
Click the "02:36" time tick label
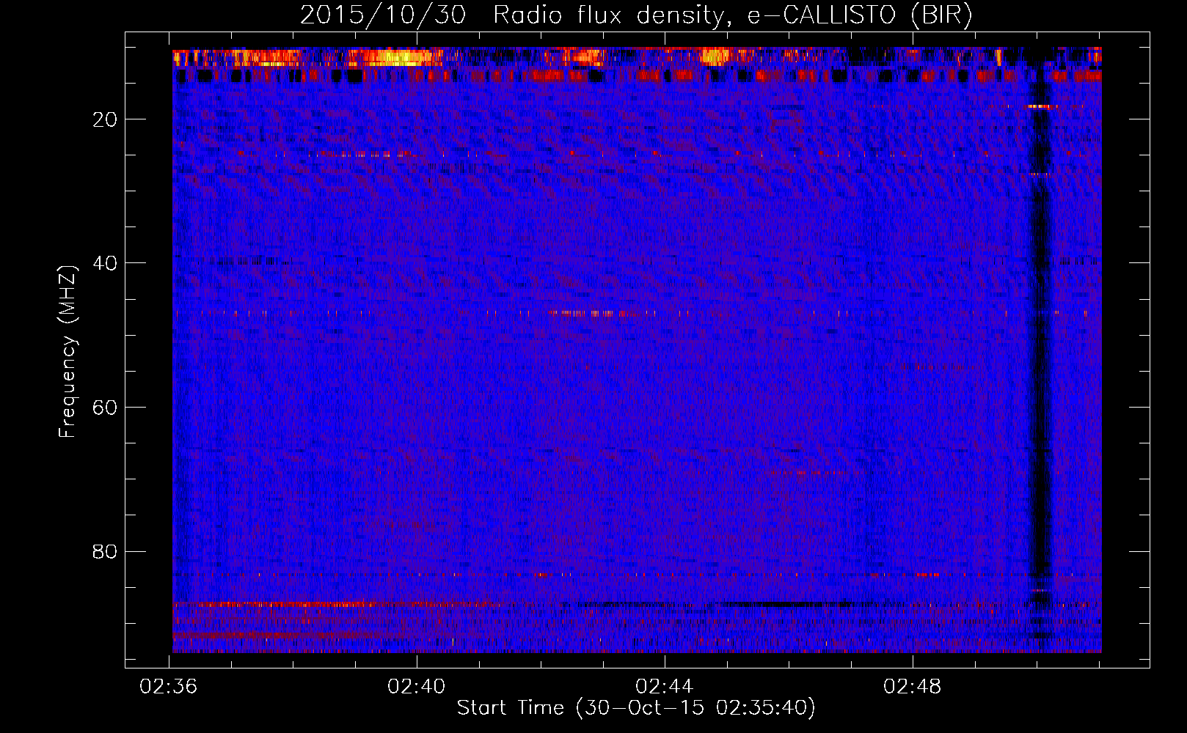tap(169, 687)
